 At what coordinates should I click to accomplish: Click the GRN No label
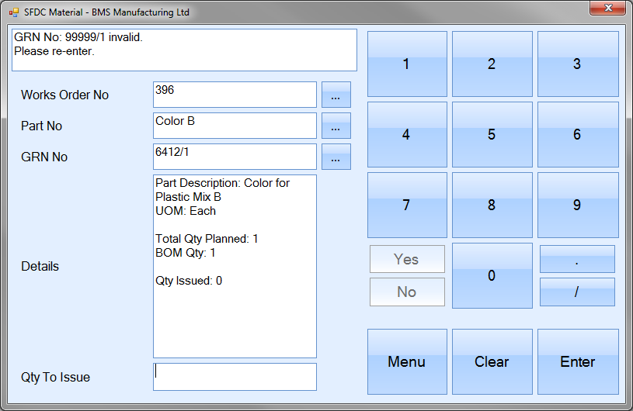point(44,157)
